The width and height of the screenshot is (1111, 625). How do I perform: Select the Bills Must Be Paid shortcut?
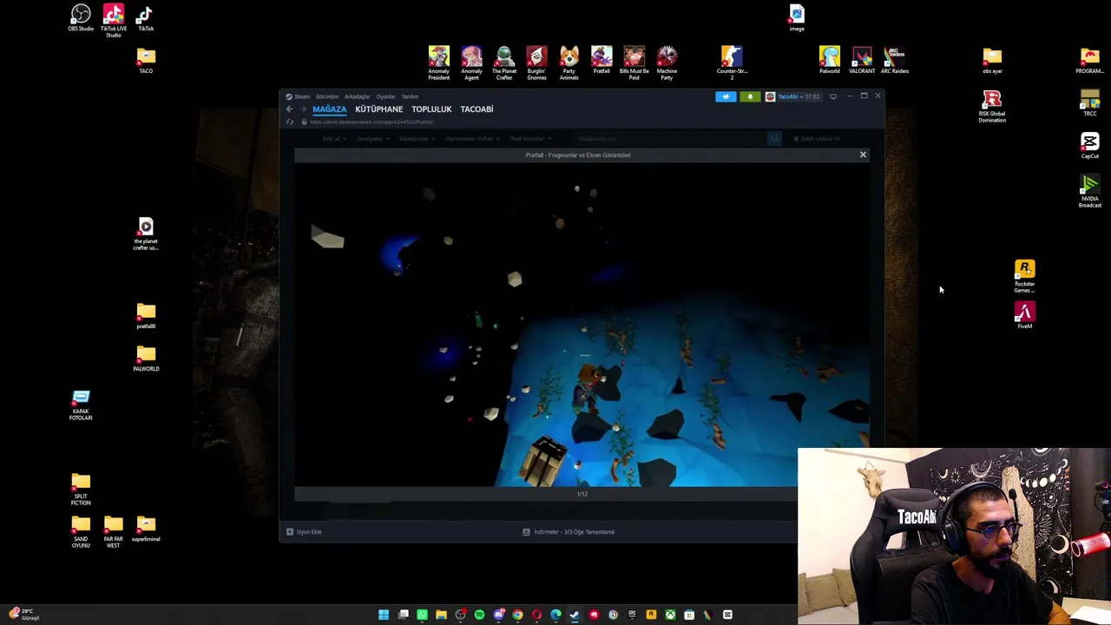tap(634, 63)
